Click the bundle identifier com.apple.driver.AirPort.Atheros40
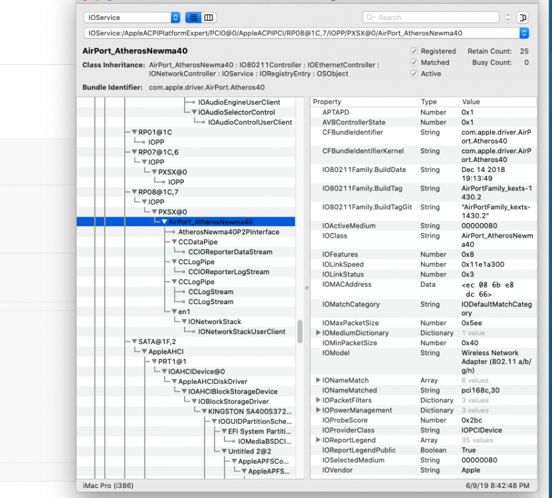This screenshot has width=552, height=498. (207, 87)
